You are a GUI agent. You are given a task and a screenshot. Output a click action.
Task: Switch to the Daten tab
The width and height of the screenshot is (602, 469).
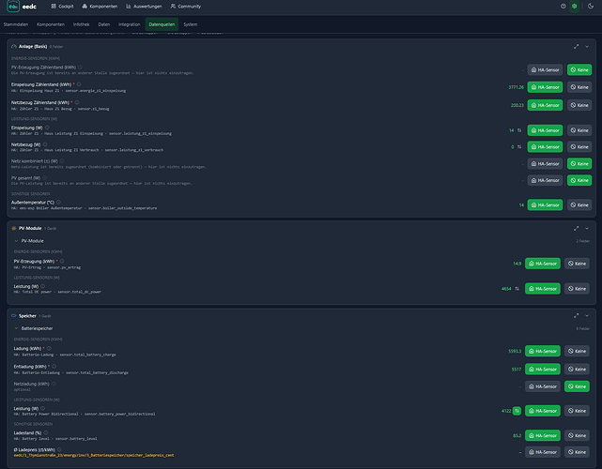[104, 24]
